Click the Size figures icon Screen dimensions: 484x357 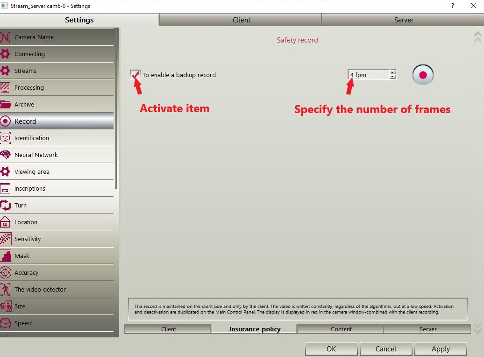pyautogui.click(x=5, y=307)
